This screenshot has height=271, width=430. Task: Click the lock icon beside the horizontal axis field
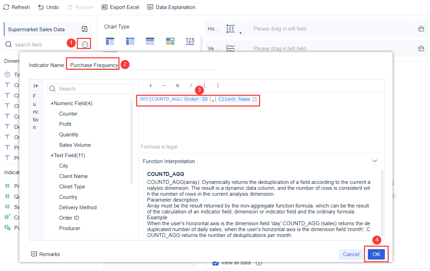(x=421, y=28)
